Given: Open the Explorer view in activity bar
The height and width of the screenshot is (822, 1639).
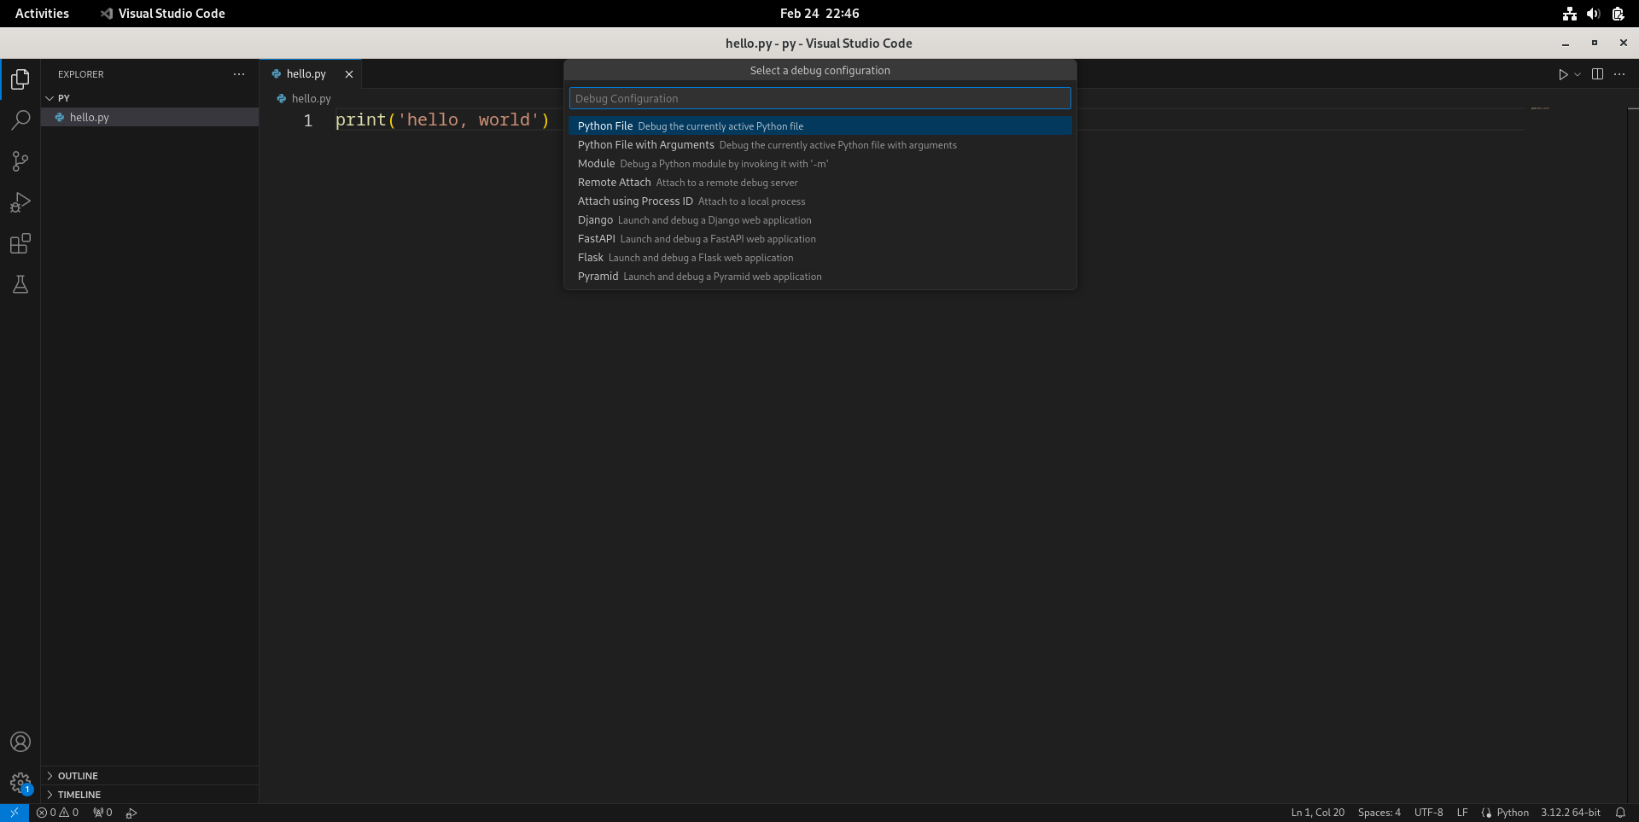Looking at the screenshot, I should [20, 79].
